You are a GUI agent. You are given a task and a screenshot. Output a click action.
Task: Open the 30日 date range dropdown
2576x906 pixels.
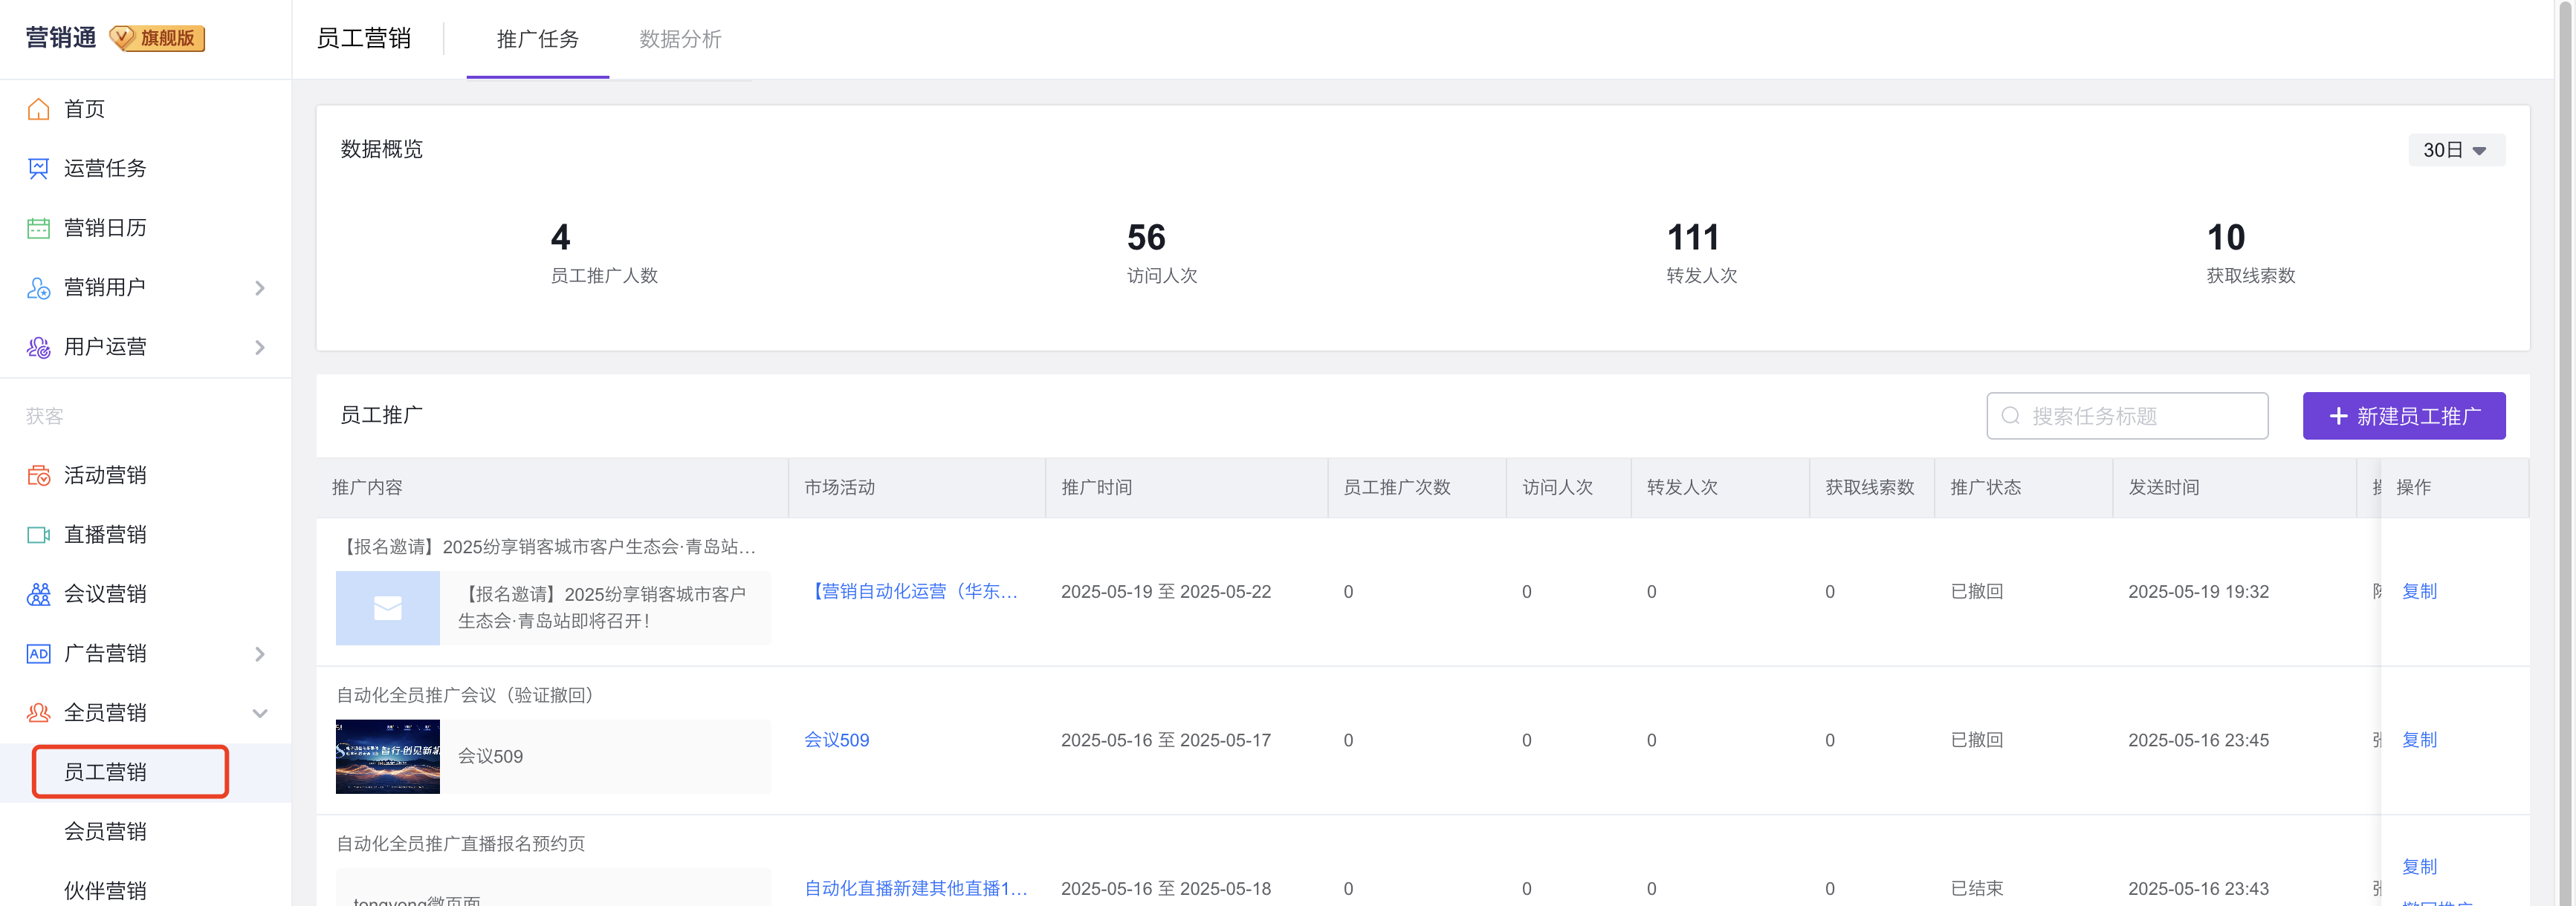click(2456, 150)
